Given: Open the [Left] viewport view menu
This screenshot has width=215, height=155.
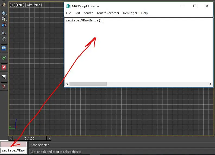Looking at the screenshot, I should (x=20, y=5).
